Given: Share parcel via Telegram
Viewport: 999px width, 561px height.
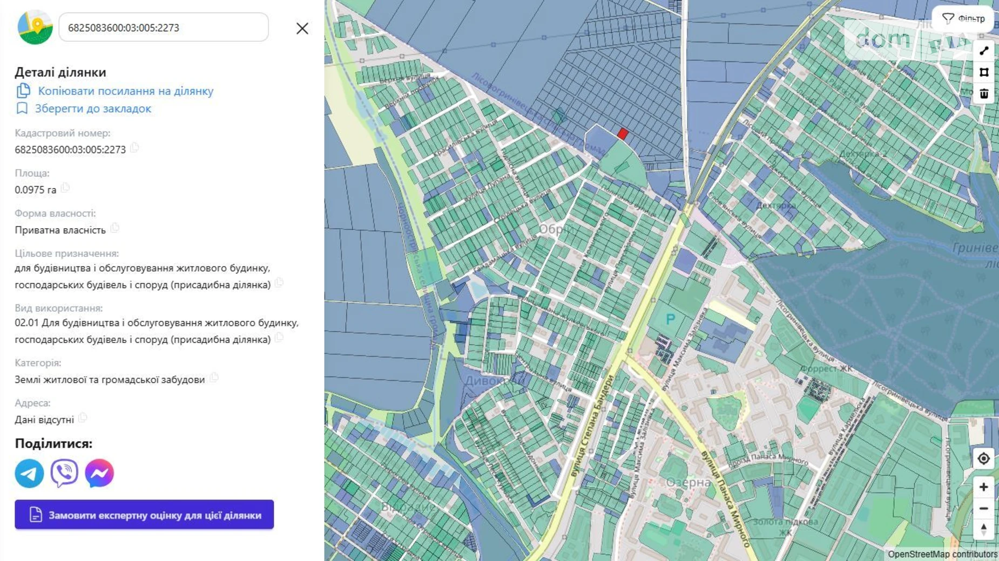Looking at the screenshot, I should point(29,473).
